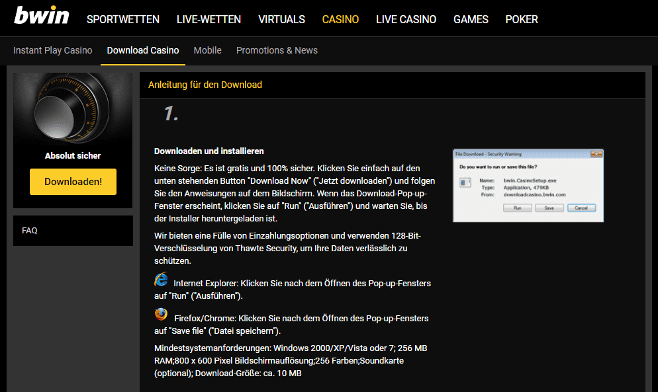
Task: Click the Anleitung für den Download heading
Action: (x=205, y=85)
